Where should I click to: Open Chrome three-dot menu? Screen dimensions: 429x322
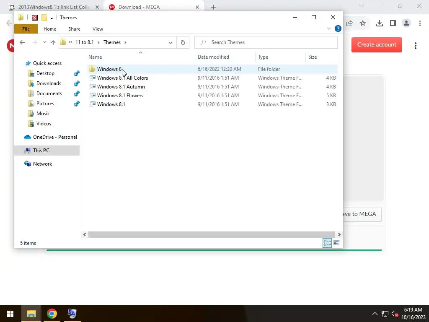pos(420,23)
